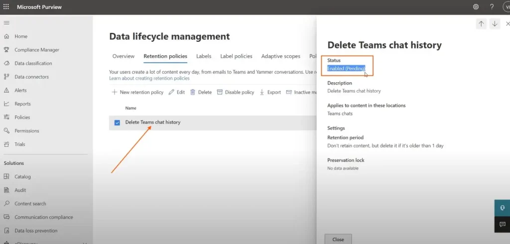Click the Inactive mailbox toolbar item
This screenshot has width=510, height=244.
(301, 93)
